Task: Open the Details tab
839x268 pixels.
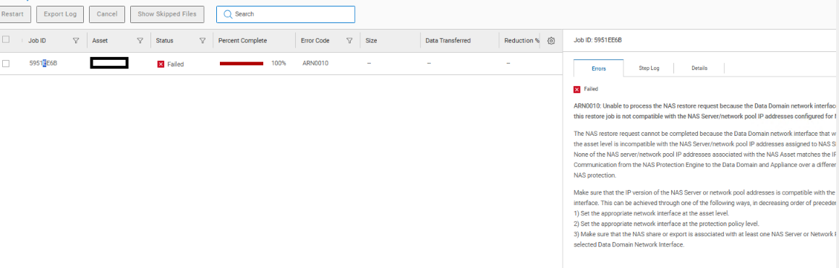Action: pyautogui.click(x=699, y=69)
